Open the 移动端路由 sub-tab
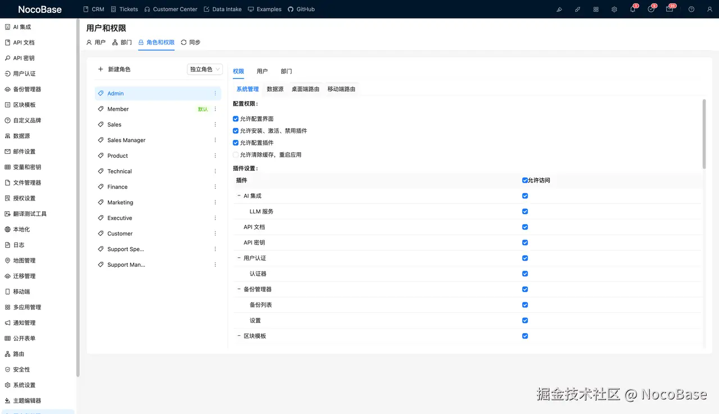 tap(342, 89)
